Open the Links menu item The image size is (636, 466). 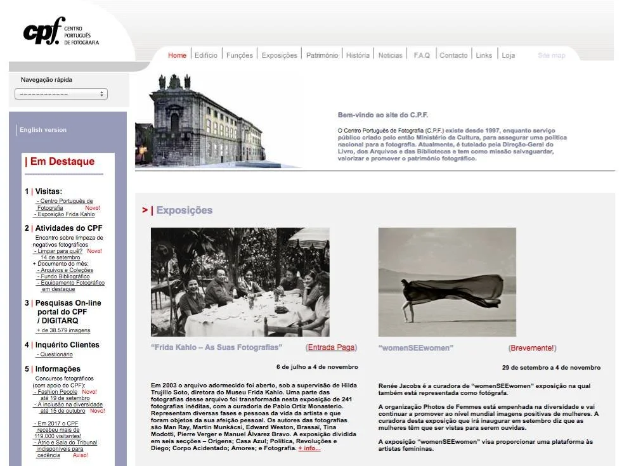click(x=484, y=55)
